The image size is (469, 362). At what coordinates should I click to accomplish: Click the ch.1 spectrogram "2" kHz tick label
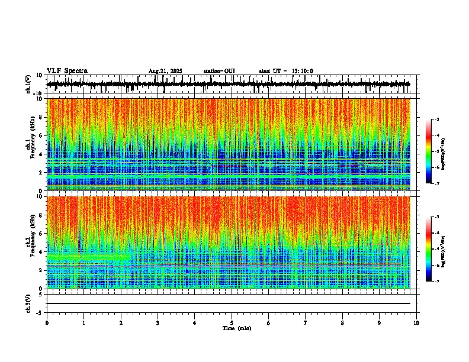coord(41,172)
